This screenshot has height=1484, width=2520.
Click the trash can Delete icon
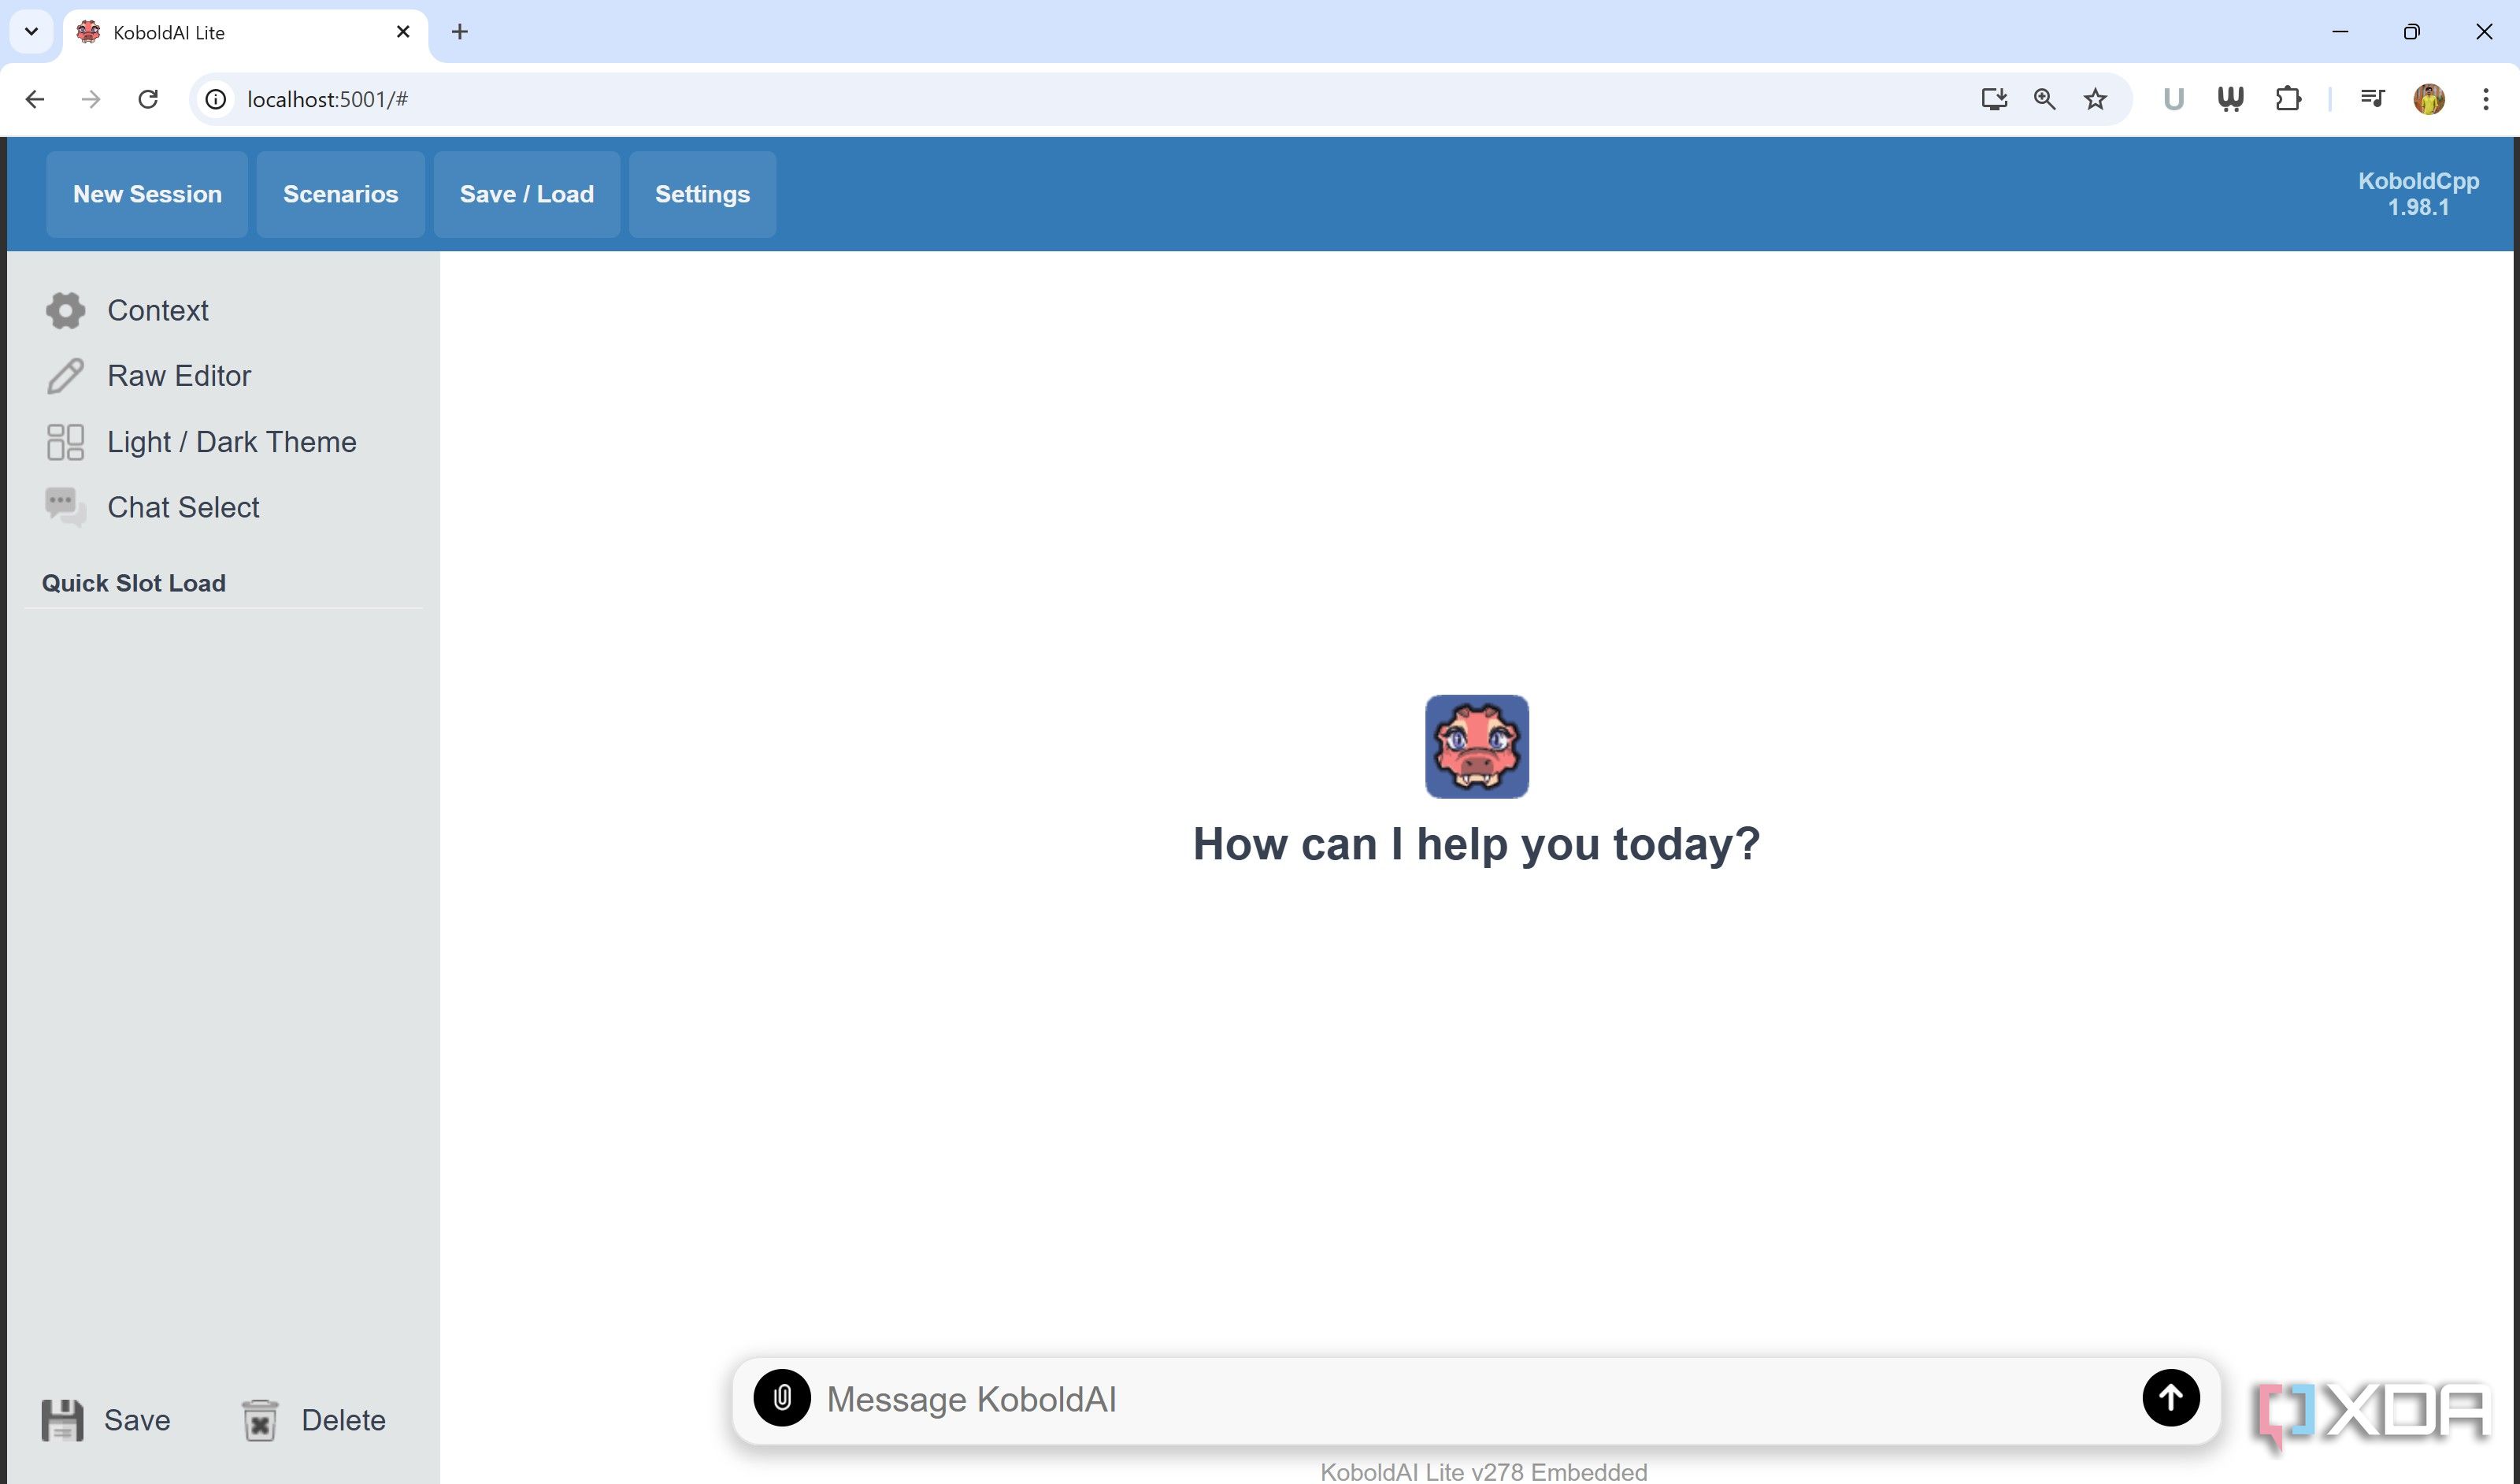pos(260,1420)
